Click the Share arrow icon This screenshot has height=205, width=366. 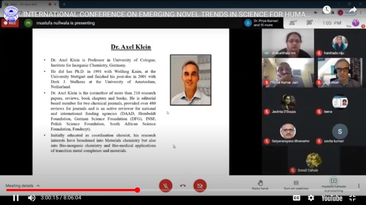click(353, 10)
